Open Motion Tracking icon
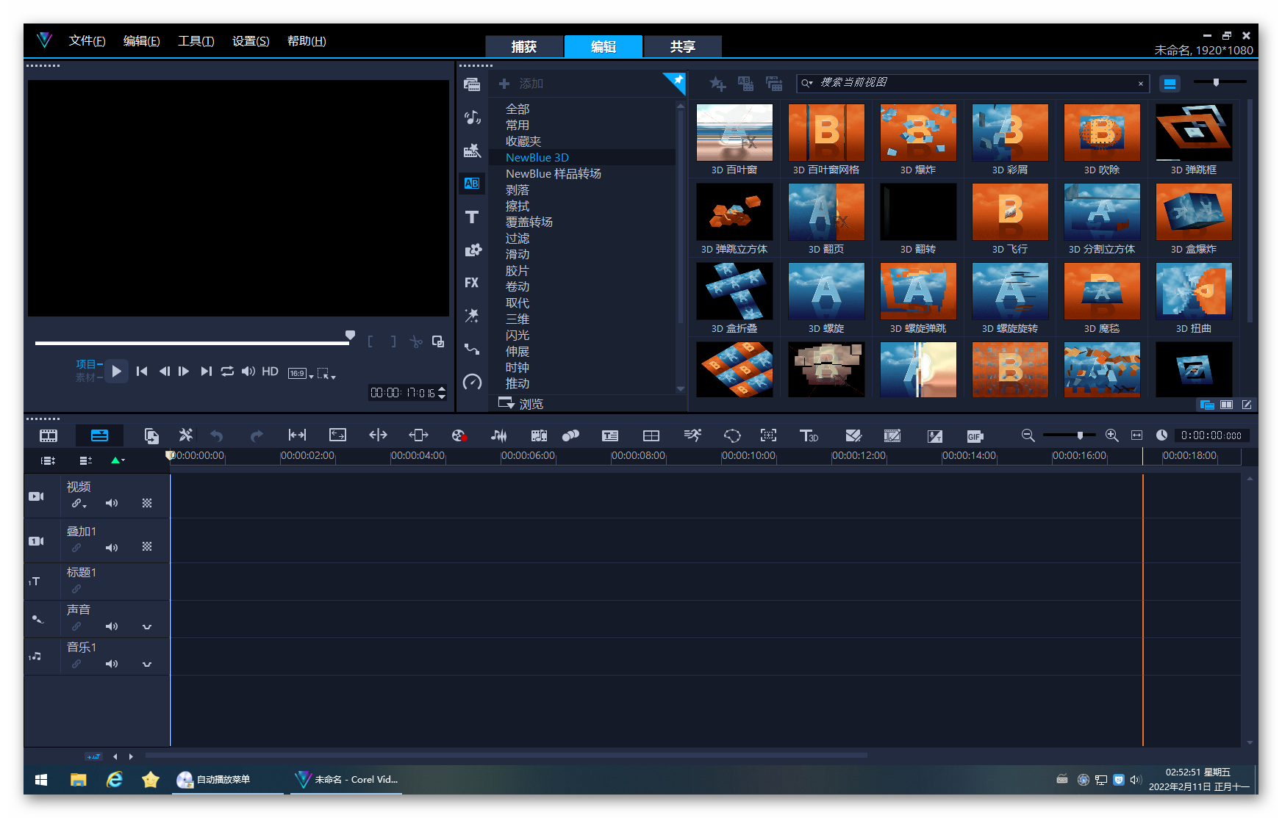 [x=570, y=435]
